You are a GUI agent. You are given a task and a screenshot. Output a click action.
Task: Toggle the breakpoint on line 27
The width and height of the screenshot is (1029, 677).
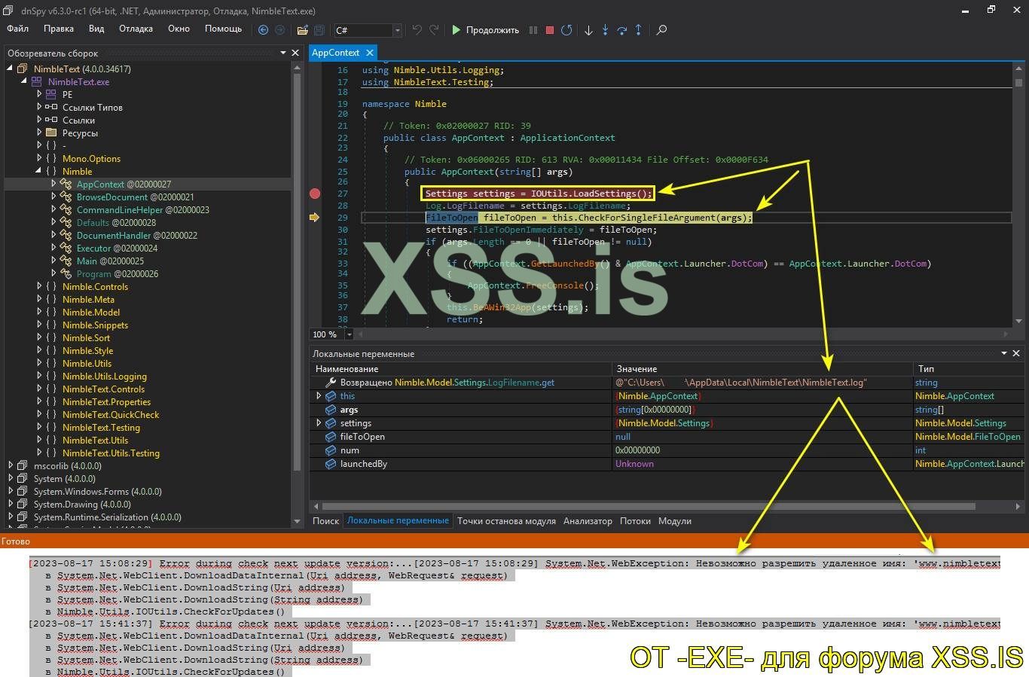point(315,194)
